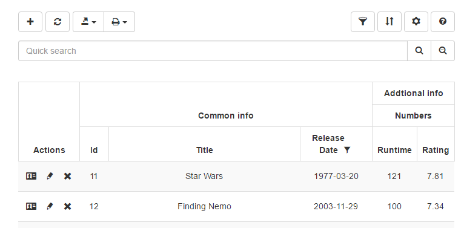Screen dimensions: 464x228
Task: Focus the Quick search field
Action: coord(213,51)
